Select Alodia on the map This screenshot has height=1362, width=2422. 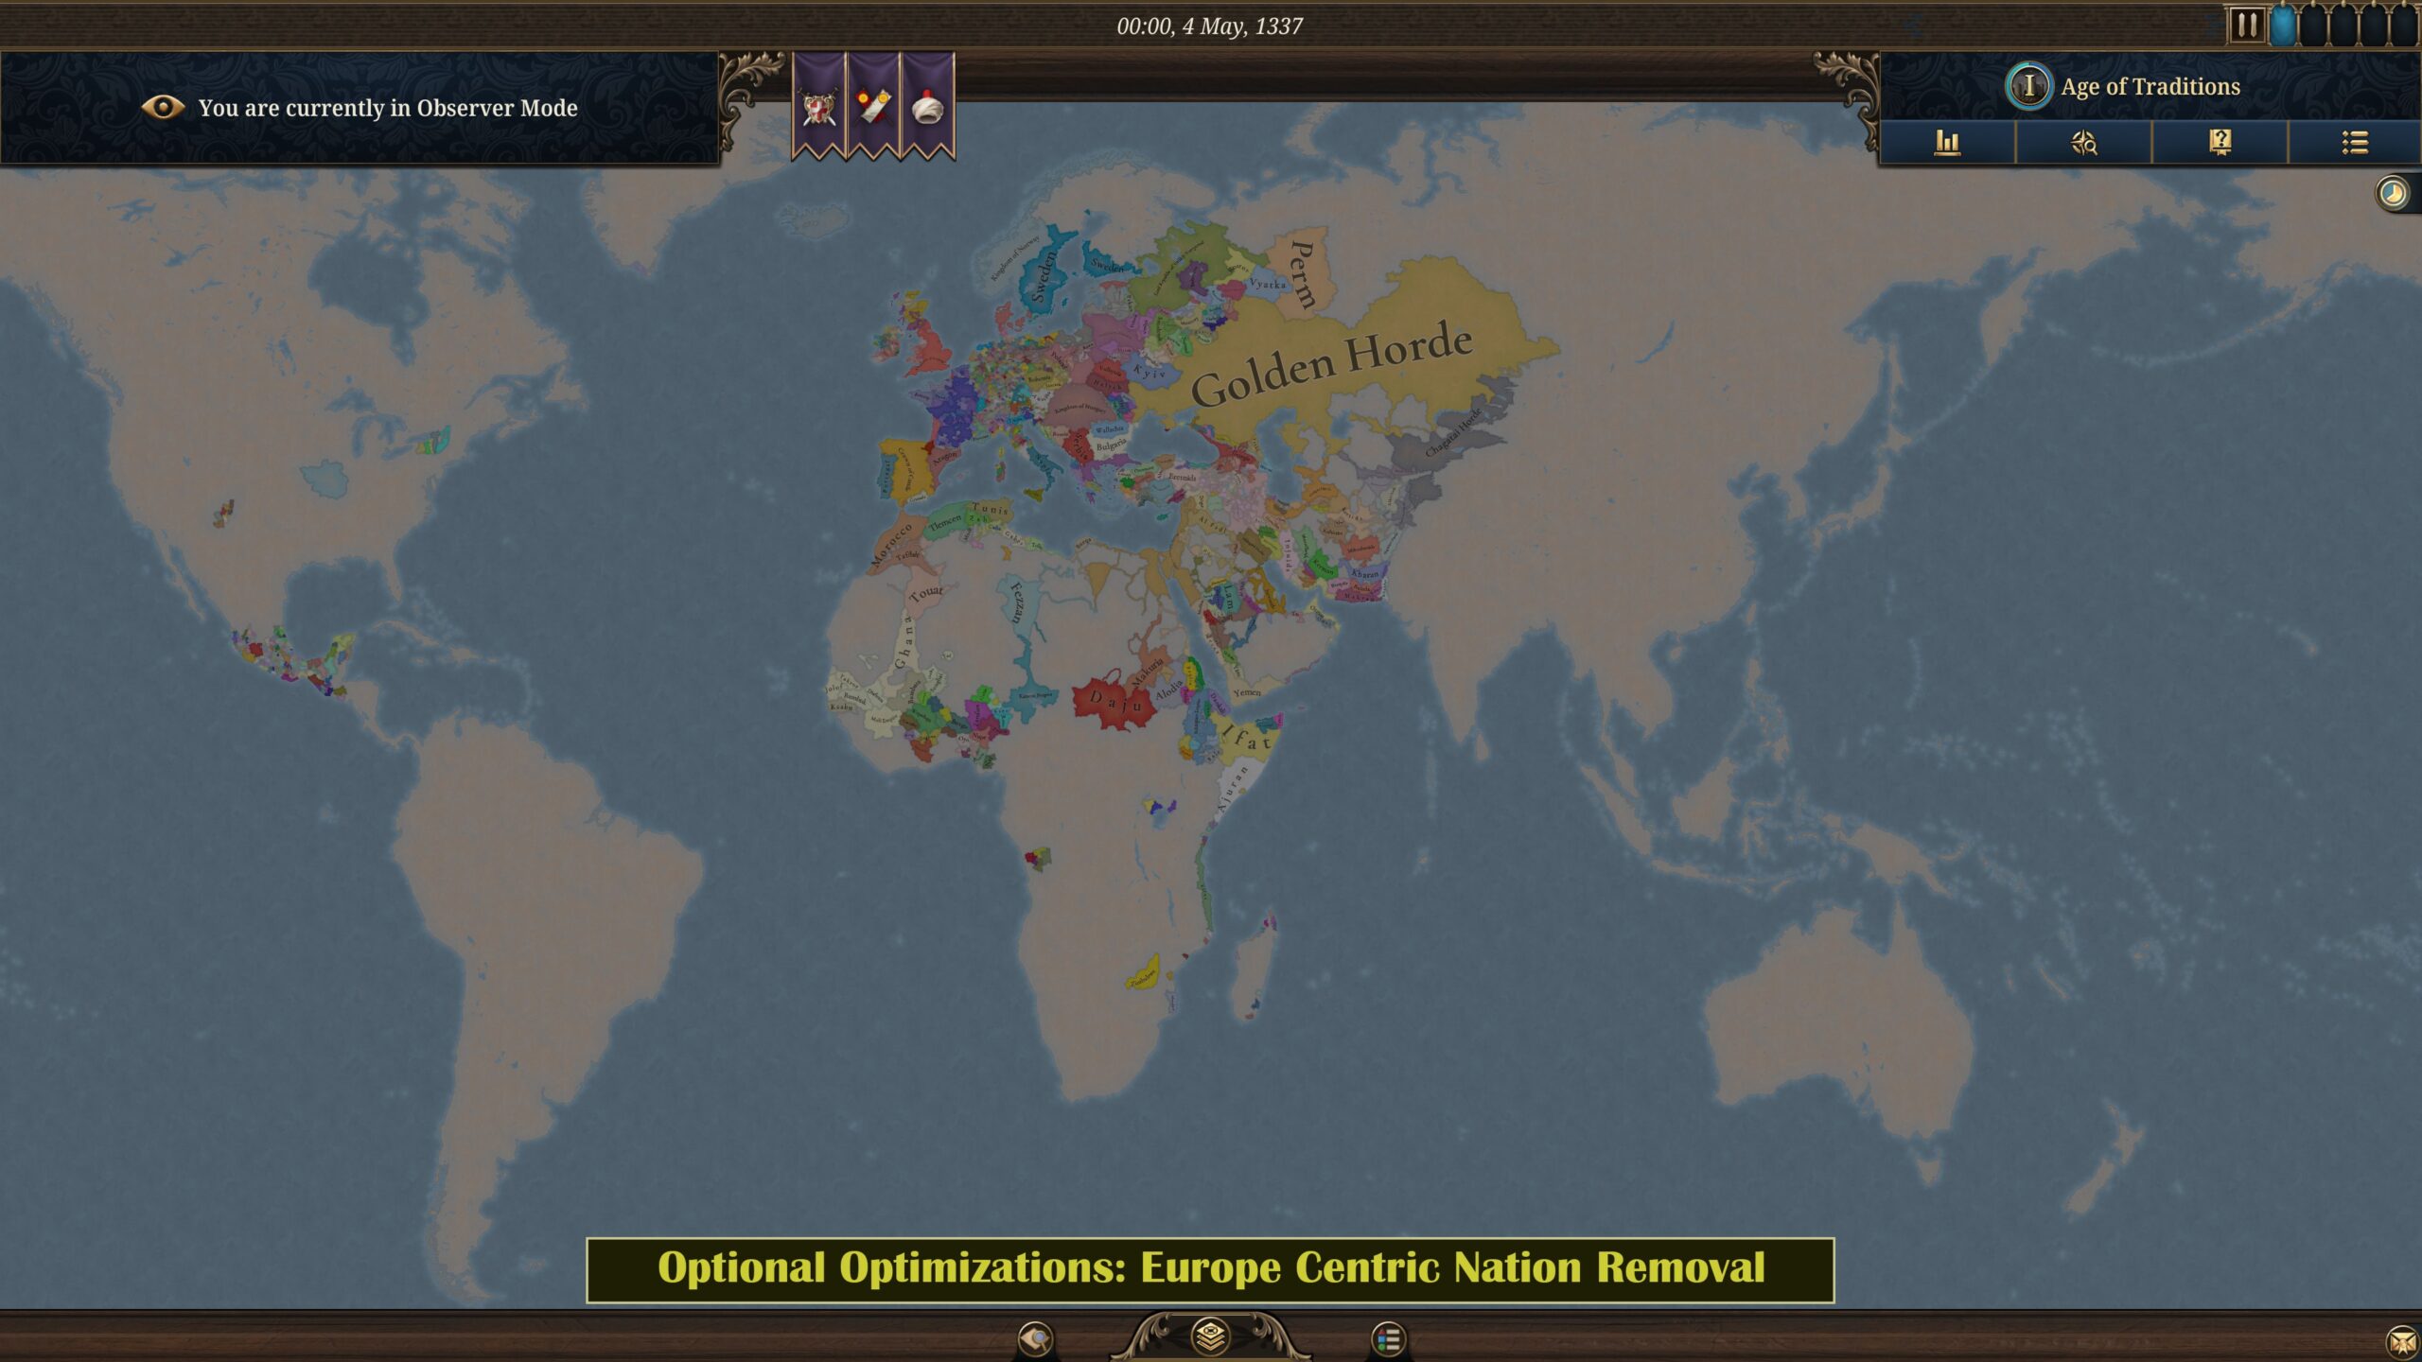click(1169, 691)
